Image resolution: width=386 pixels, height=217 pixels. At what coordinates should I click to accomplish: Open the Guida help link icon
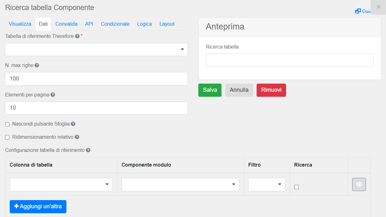tap(358, 11)
